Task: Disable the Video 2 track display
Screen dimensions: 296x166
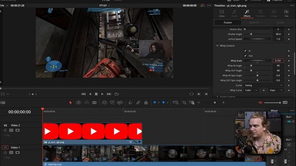Action: [x=18, y=130]
